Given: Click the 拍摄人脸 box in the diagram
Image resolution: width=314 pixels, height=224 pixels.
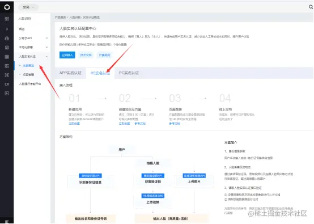Looking at the screenshot, I should pyautogui.click(x=153, y=163).
